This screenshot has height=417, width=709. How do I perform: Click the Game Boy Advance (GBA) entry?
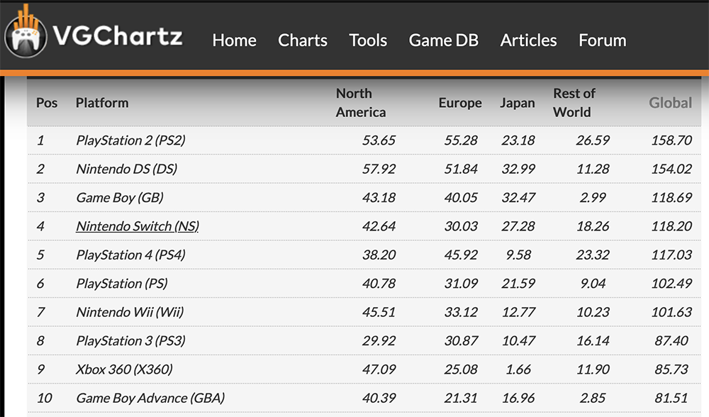[x=150, y=398]
